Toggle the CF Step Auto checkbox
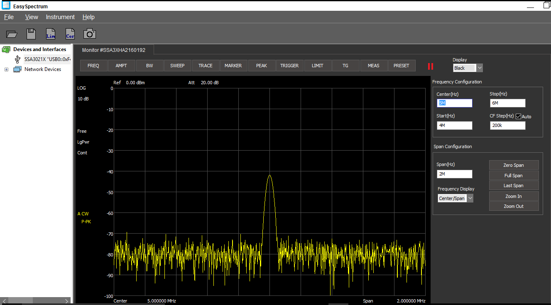This screenshot has height=305, width=551. [518, 117]
